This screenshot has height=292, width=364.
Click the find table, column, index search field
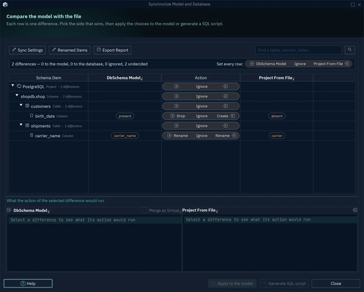click(x=298, y=50)
